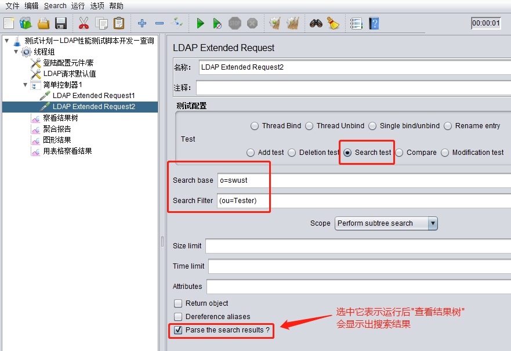
Task: Save the test plan with floppy icon
Action: coord(61,23)
